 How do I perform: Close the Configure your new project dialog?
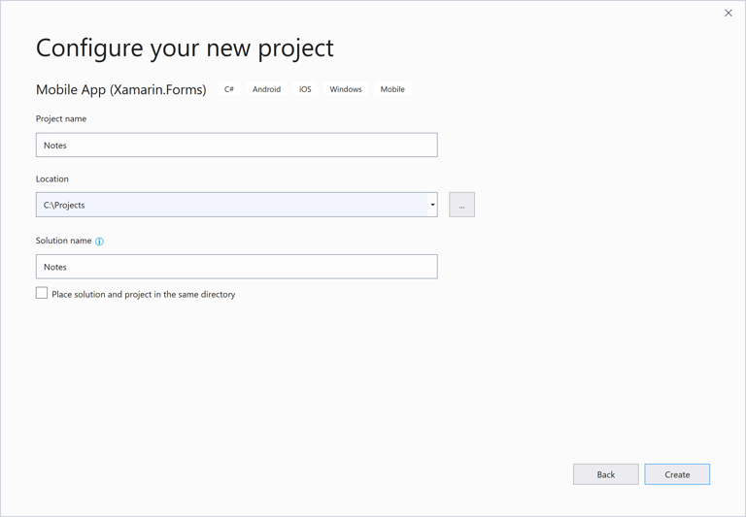point(729,14)
